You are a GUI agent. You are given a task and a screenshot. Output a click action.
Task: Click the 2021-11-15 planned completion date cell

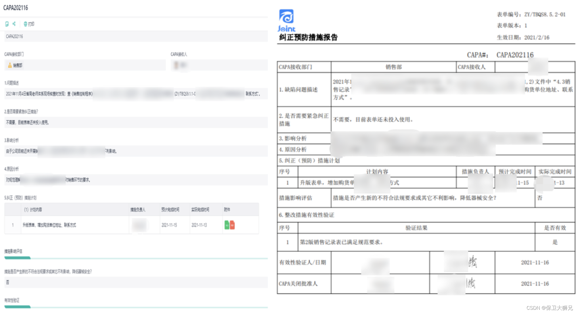tap(169, 225)
